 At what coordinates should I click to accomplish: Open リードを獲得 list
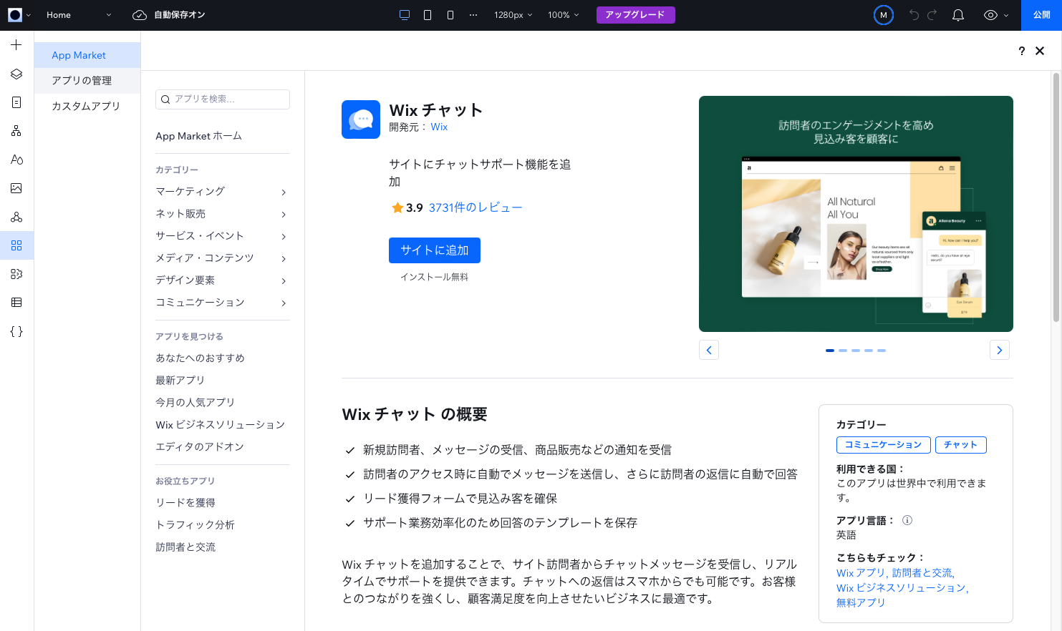(x=185, y=502)
